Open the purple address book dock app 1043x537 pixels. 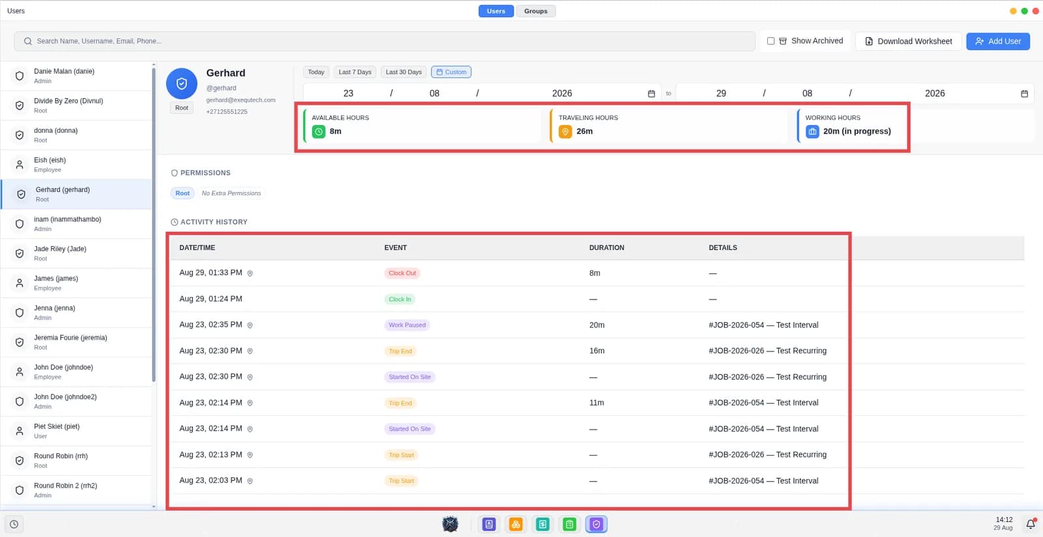[x=489, y=524]
